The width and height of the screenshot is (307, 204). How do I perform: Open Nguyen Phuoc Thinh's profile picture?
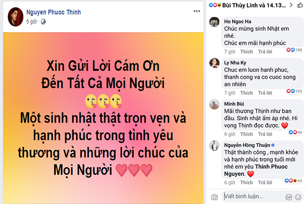coord(15,17)
